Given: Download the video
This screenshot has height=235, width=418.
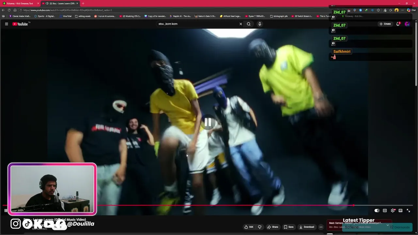Looking at the screenshot, I should point(307,227).
